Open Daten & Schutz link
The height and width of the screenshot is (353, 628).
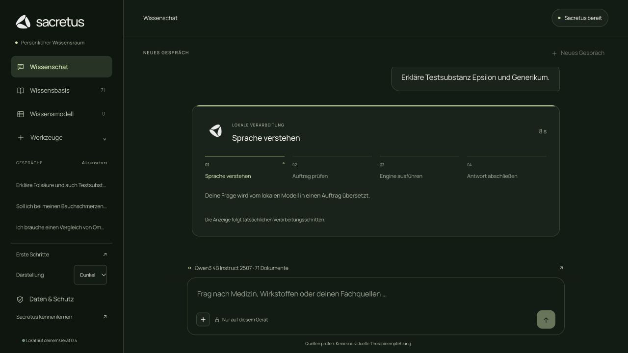(x=52, y=299)
